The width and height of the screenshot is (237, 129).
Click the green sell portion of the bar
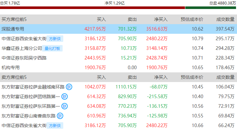coord(211,8)
